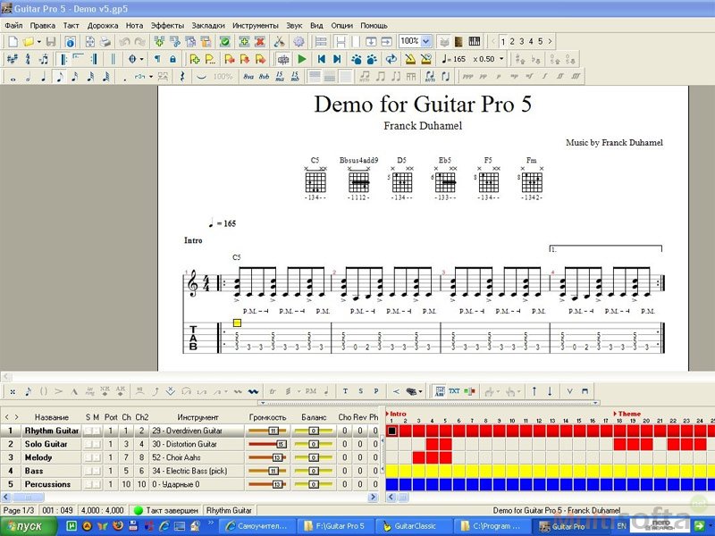This screenshot has width=715, height=536.
Task: Open score information with the blue info icon
Action: tap(70, 42)
